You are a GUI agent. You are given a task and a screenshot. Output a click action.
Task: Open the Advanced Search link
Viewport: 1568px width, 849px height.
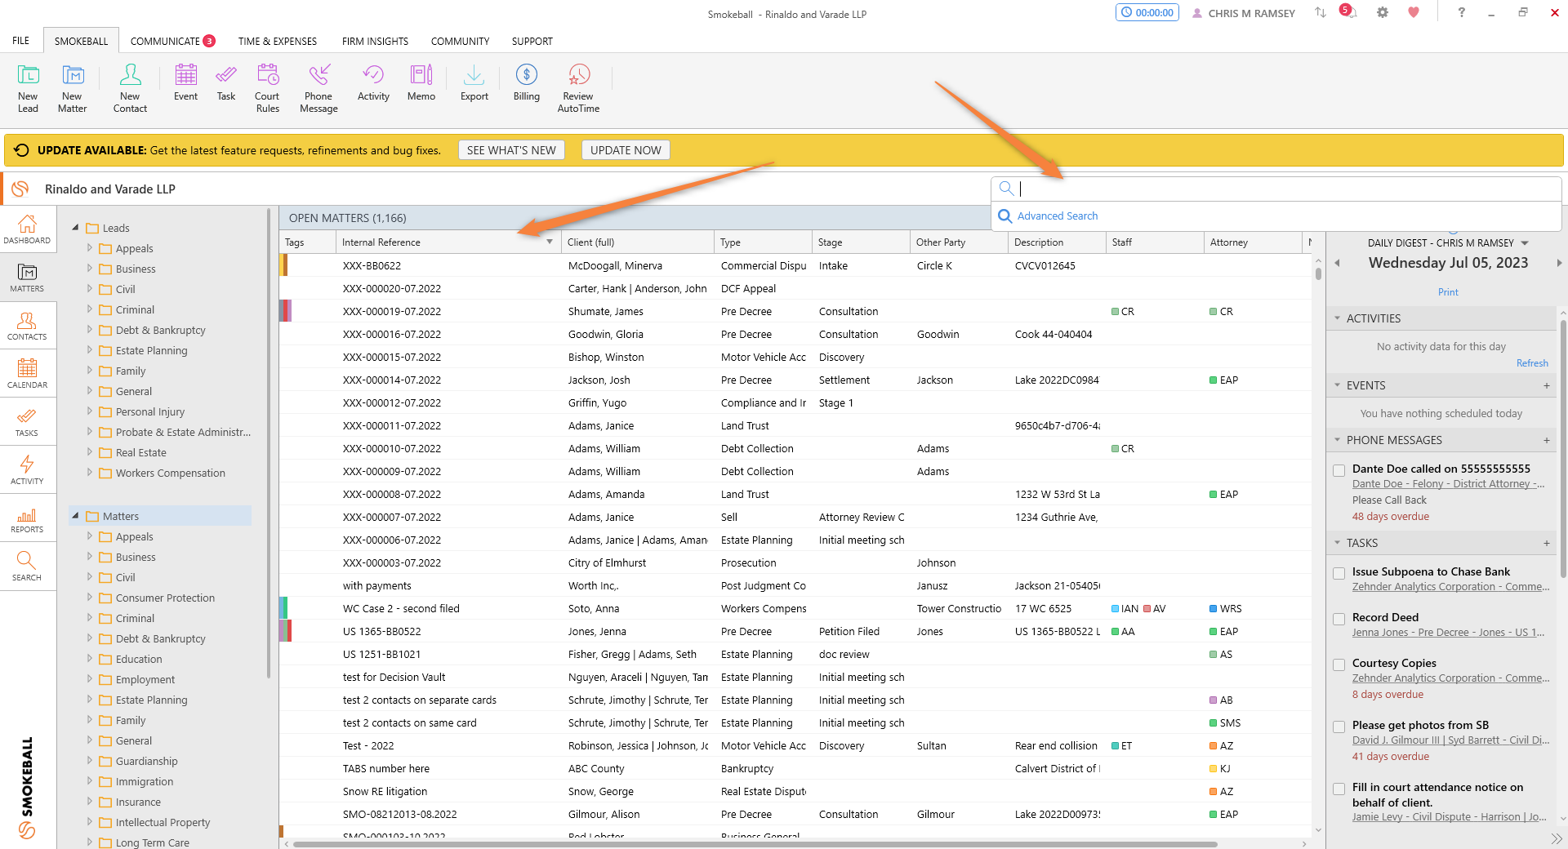point(1057,216)
